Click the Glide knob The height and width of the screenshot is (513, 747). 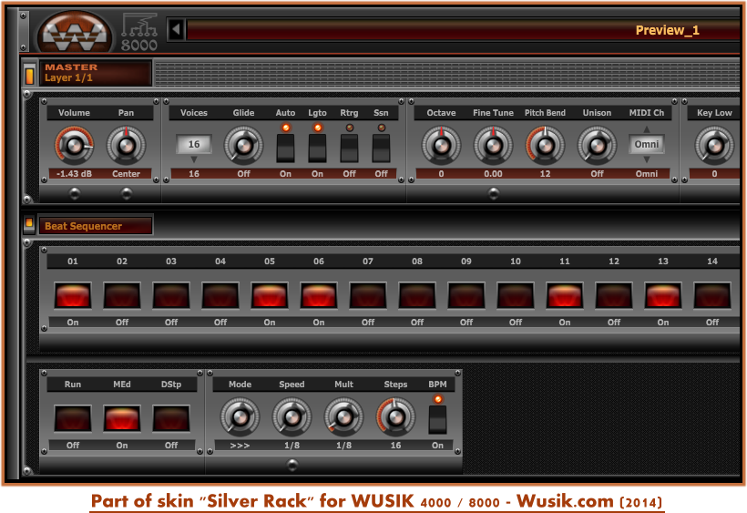tap(243, 145)
